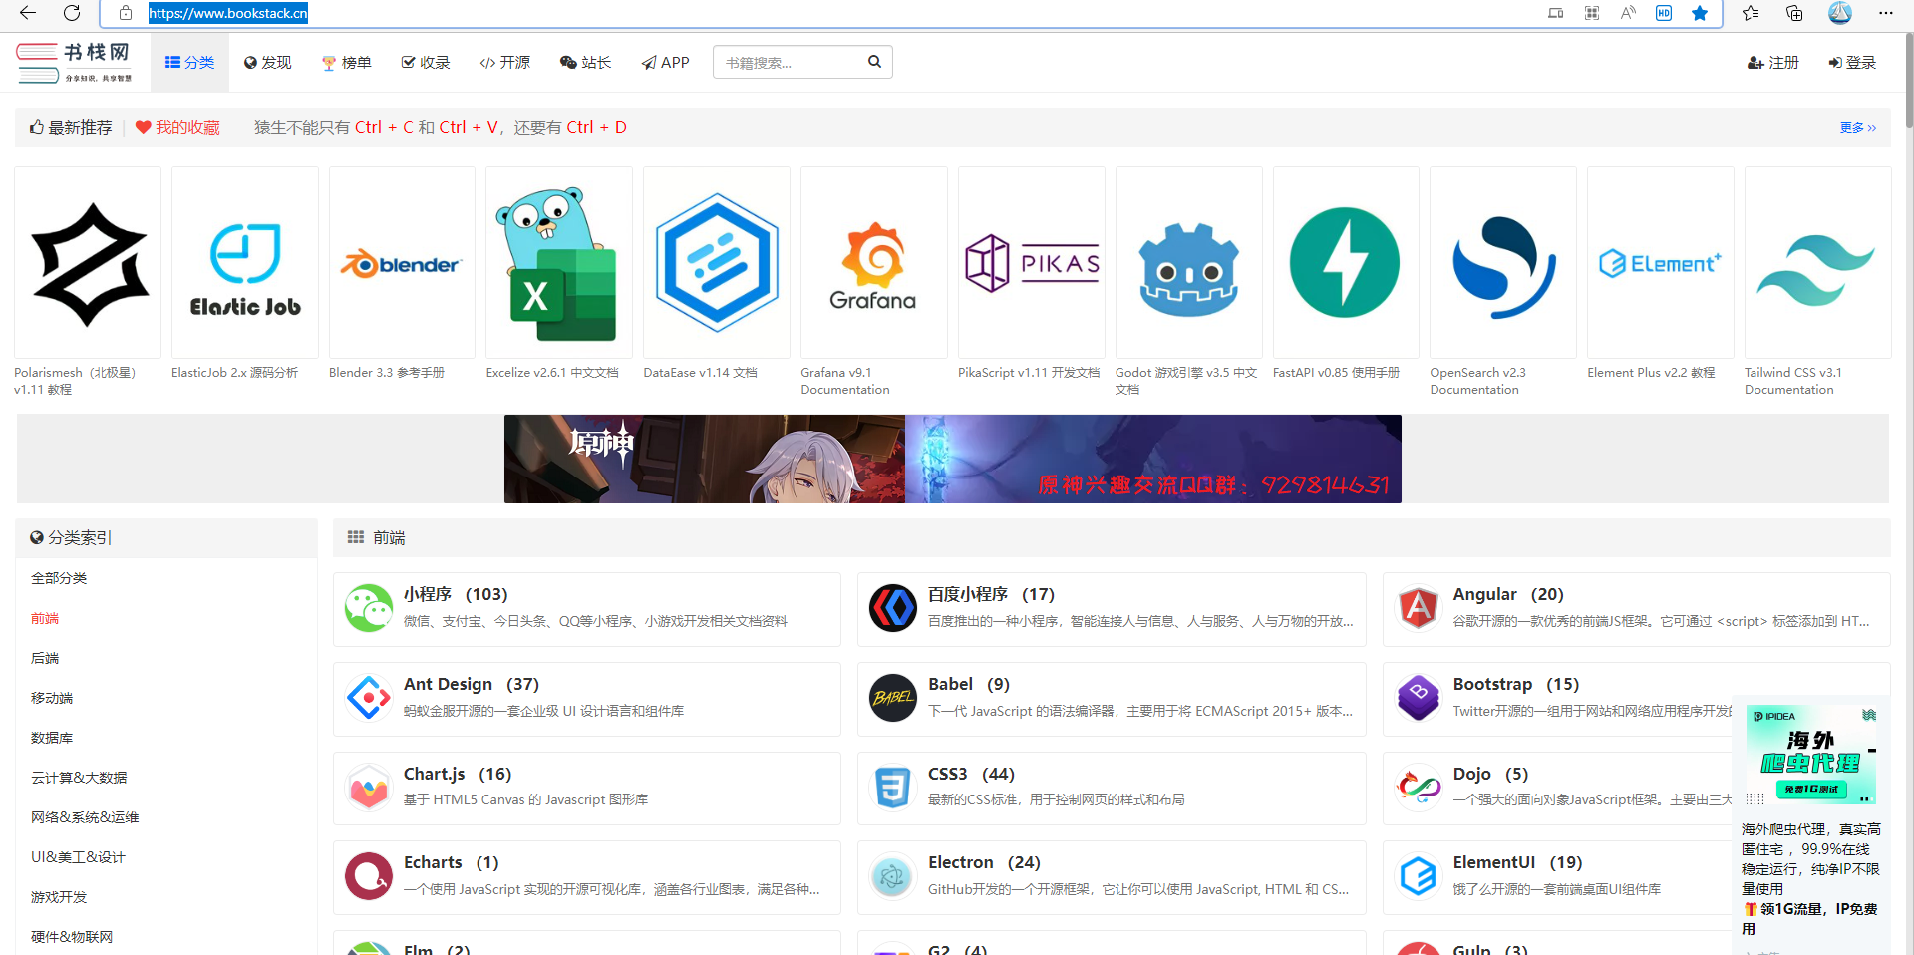The image size is (1914, 955).
Task: Open the 站长 navigation item
Action: tap(586, 63)
